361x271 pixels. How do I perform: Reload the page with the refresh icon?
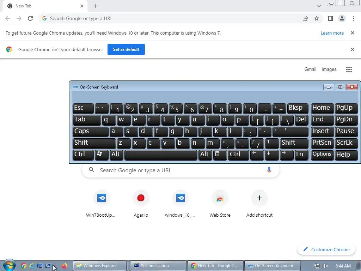(30, 18)
